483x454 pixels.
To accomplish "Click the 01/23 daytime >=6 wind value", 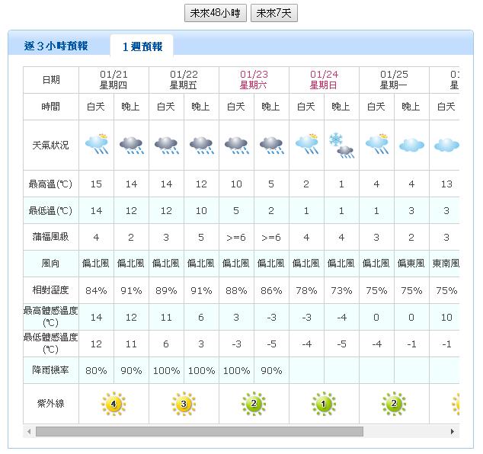I will tap(236, 238).
